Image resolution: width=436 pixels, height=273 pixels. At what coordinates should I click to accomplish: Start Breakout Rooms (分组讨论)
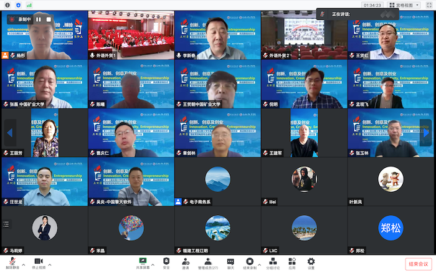click(x=273, y=262)
